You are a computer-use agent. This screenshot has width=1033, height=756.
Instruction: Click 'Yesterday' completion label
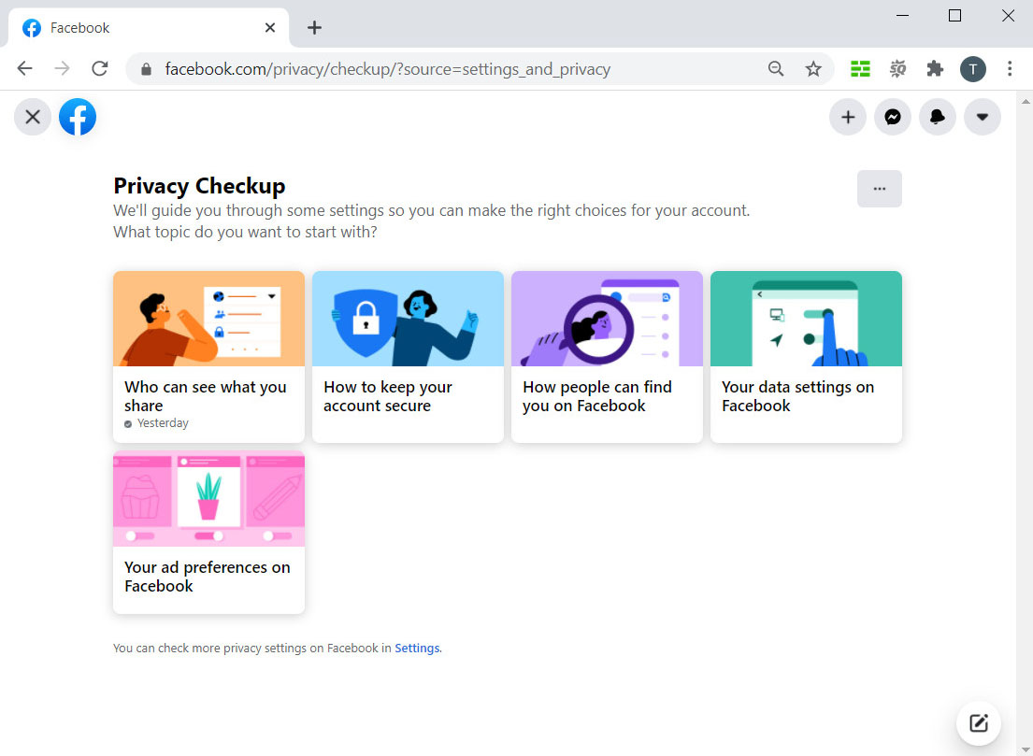click(x=163, y=423)
